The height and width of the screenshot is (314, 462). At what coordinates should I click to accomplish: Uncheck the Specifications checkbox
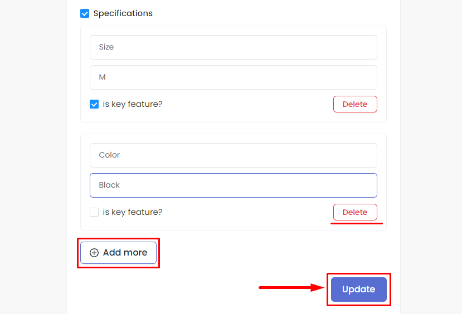(85, 13)
